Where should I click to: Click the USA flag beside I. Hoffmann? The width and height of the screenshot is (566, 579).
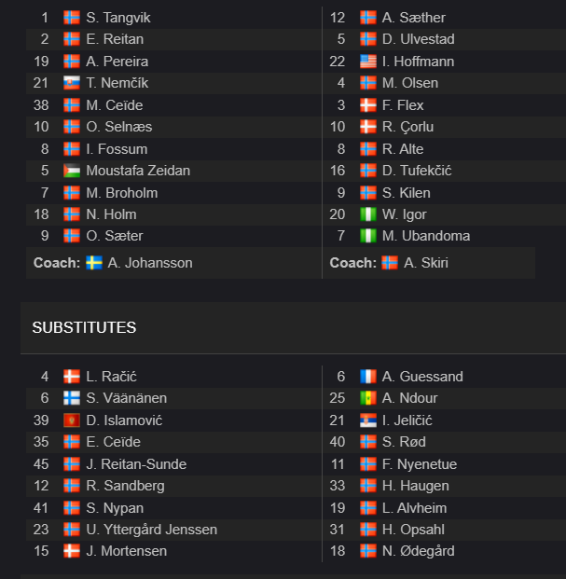coord(368,62)
